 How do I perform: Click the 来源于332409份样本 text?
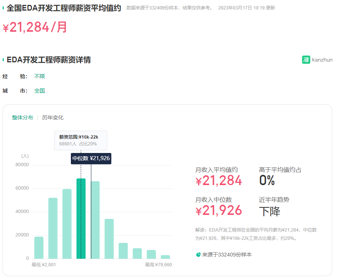pos(227,255)
